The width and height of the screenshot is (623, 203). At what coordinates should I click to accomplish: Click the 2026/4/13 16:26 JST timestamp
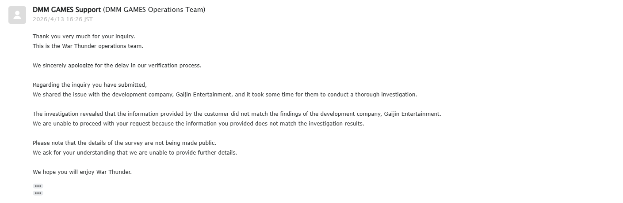tap(63, 19)
